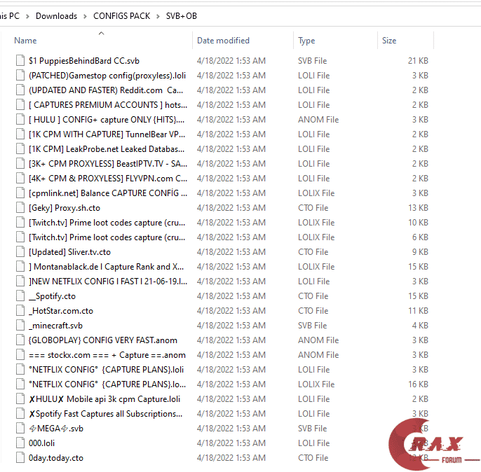481x472 pixels.
Task: Click the icon of the 6 KB Twitch.tv file
Action: pyautogui.click(x=20, y=237)
